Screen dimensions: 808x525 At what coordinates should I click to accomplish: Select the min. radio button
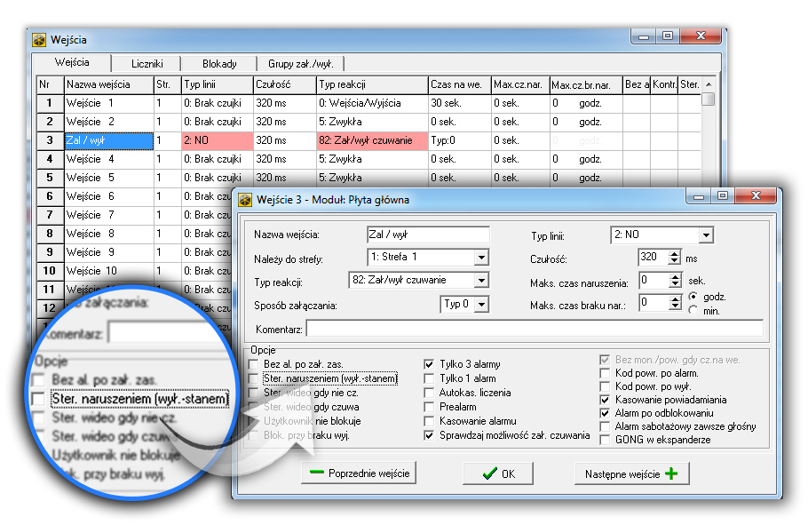[693, 309]
